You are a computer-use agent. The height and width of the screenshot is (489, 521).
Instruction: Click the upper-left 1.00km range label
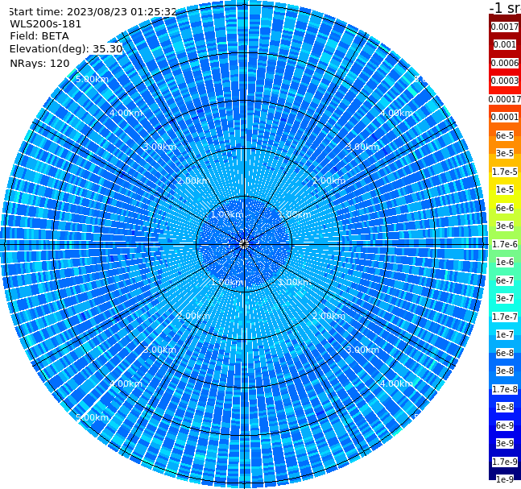pos(228,214)
